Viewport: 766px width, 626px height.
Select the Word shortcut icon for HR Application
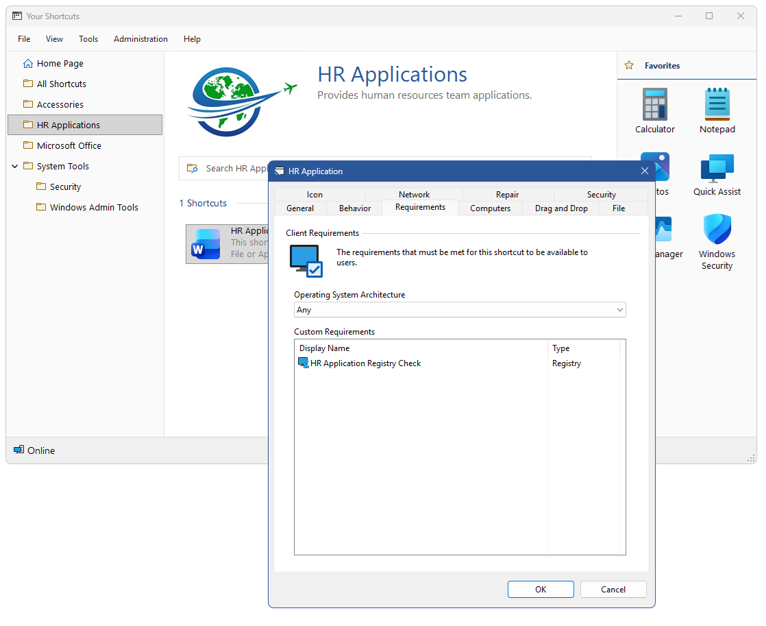(x=206, y=243)
